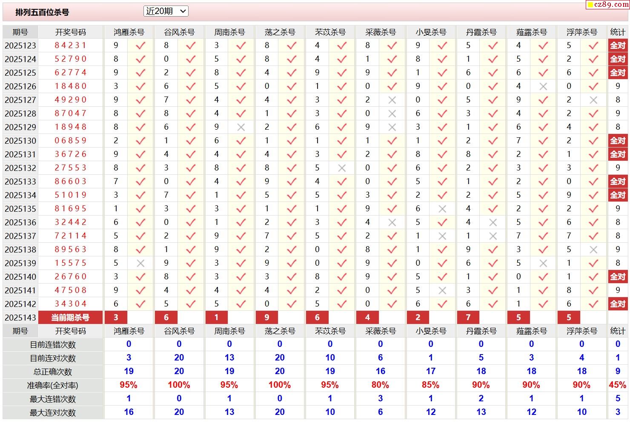Click period number 2025136
Image resolution: width=630 pixels, height=423 pixels.
[x=20, y=222]
